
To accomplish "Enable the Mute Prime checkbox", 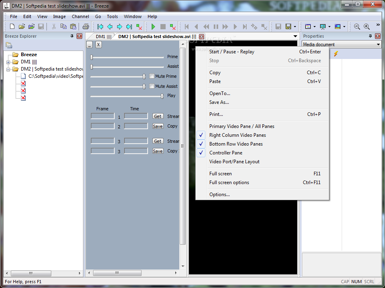I will click(x=152, y=76).
